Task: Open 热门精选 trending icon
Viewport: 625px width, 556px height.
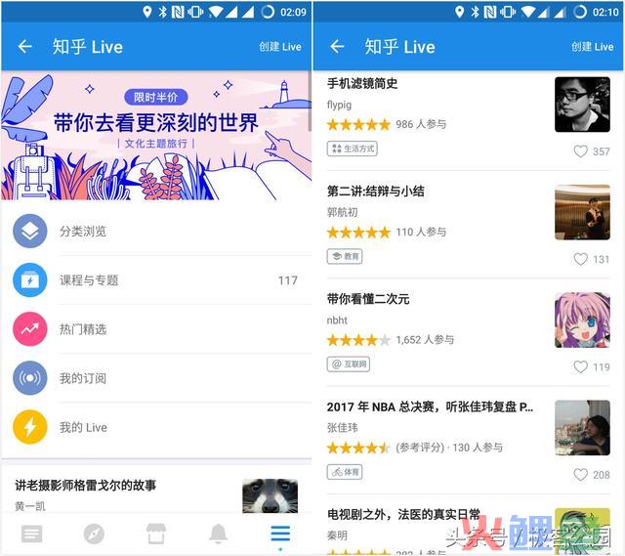Action: 30,329
